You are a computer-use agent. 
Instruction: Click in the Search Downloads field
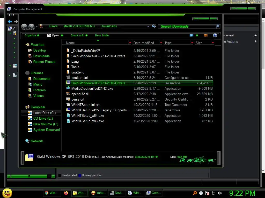click(186, 27)
